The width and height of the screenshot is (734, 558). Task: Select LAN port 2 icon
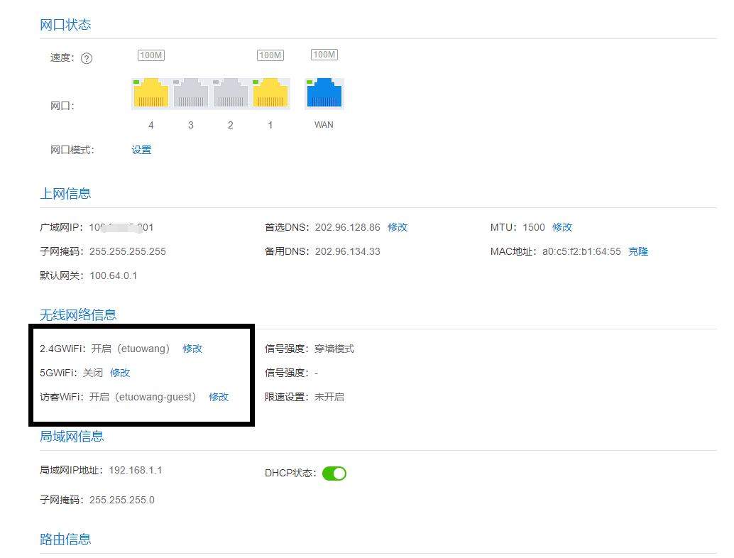[230, 92]
